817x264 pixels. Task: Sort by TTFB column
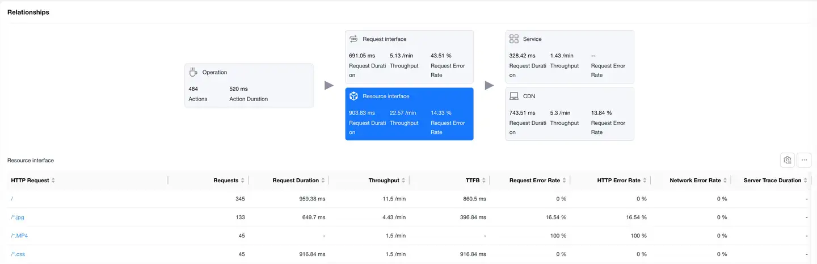click(484, 181)
